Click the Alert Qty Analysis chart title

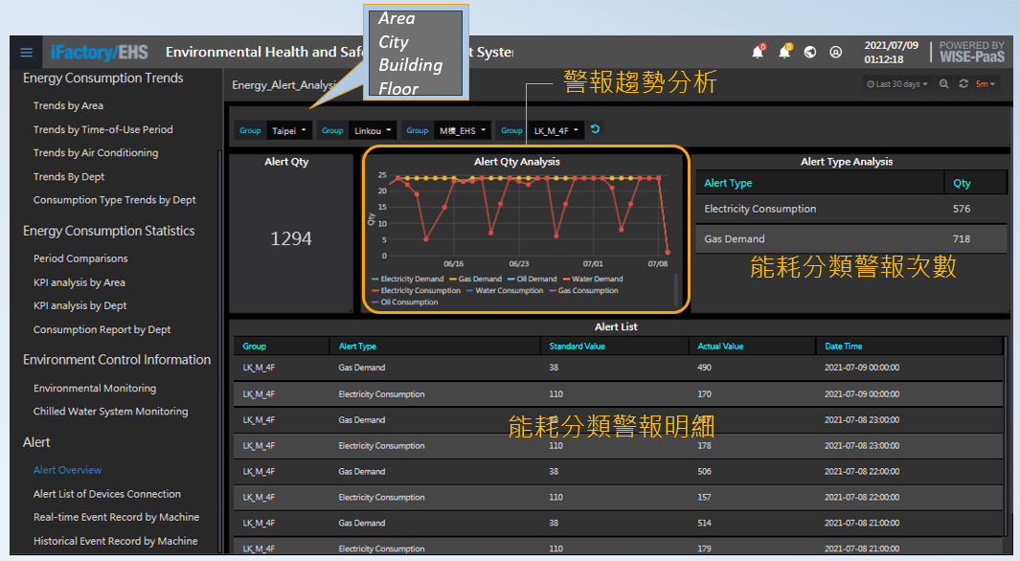(516, 162)
